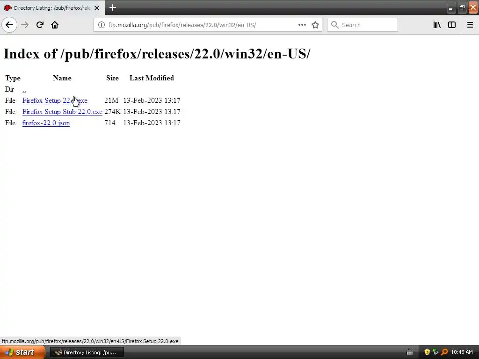Minimize the browser window
Image resolution: width=479 pixels, height=359 pixels.
click(x=450, y=8)
